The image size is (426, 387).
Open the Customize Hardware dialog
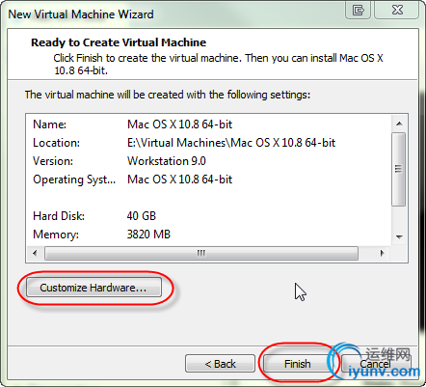click(93, 288)
